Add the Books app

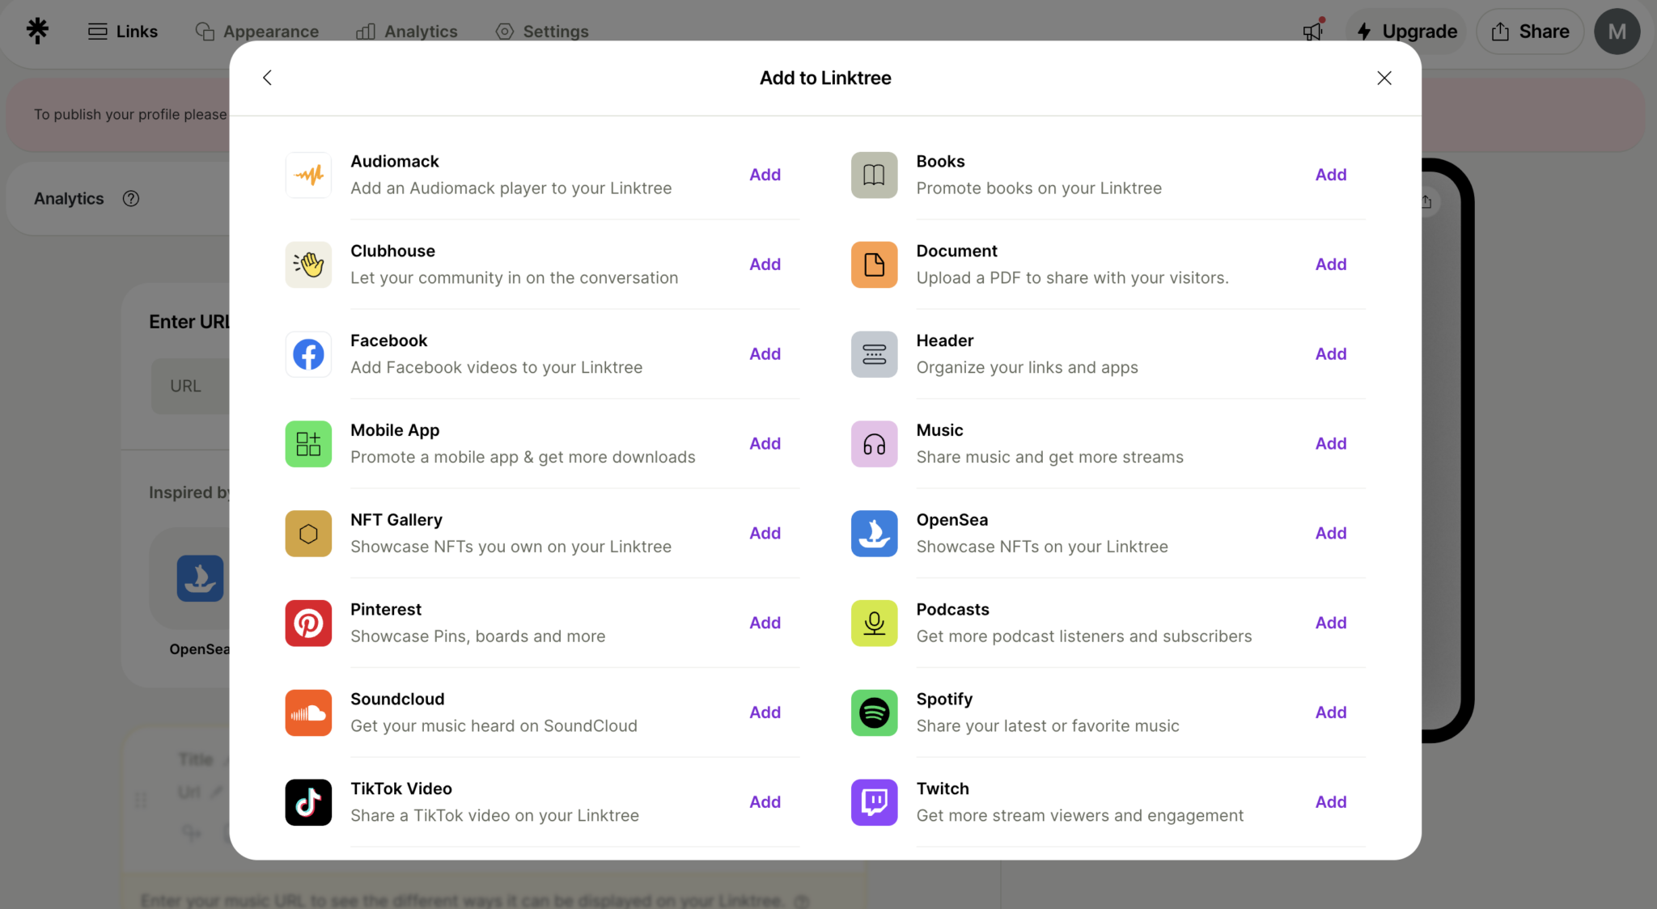[1330, 175]
